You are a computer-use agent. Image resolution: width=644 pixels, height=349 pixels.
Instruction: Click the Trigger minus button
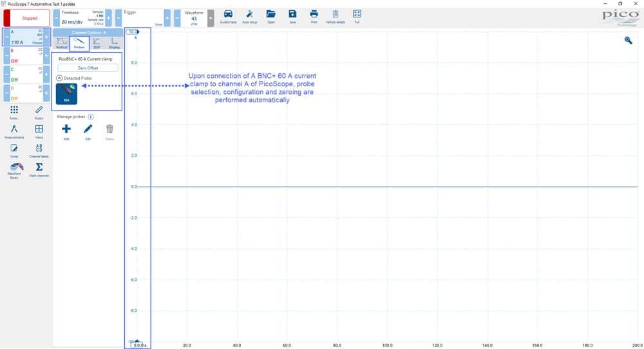click(118, 18)
